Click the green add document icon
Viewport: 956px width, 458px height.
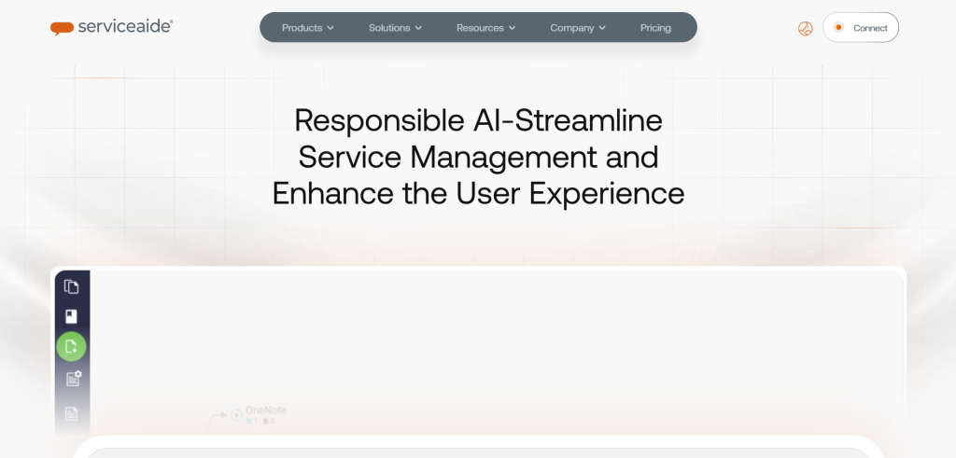click(72, 347)
